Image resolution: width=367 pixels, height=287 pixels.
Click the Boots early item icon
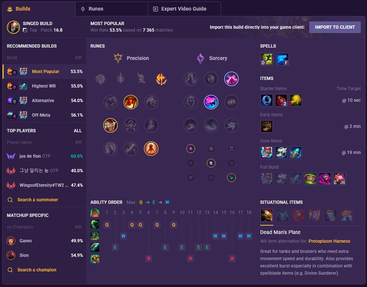click(267, 126)
